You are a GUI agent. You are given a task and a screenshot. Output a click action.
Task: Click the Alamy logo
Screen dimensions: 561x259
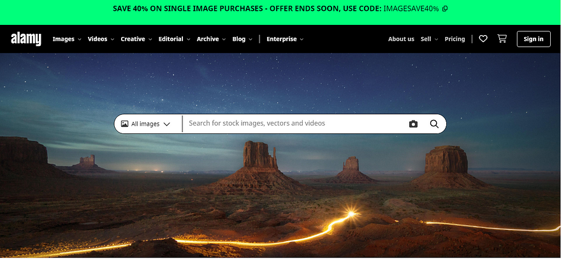click(x=25, y=39)
